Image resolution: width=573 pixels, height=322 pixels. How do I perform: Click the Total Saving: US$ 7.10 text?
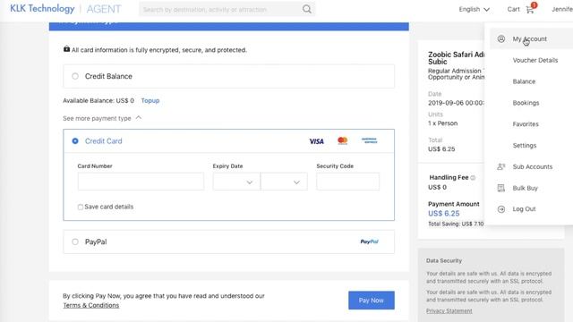[x=456, y=224]
